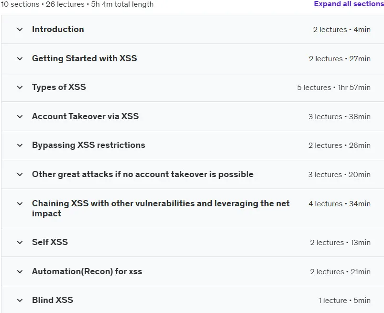
Task: Expand the Blind XSS chevron
Action: coord(20,300)
